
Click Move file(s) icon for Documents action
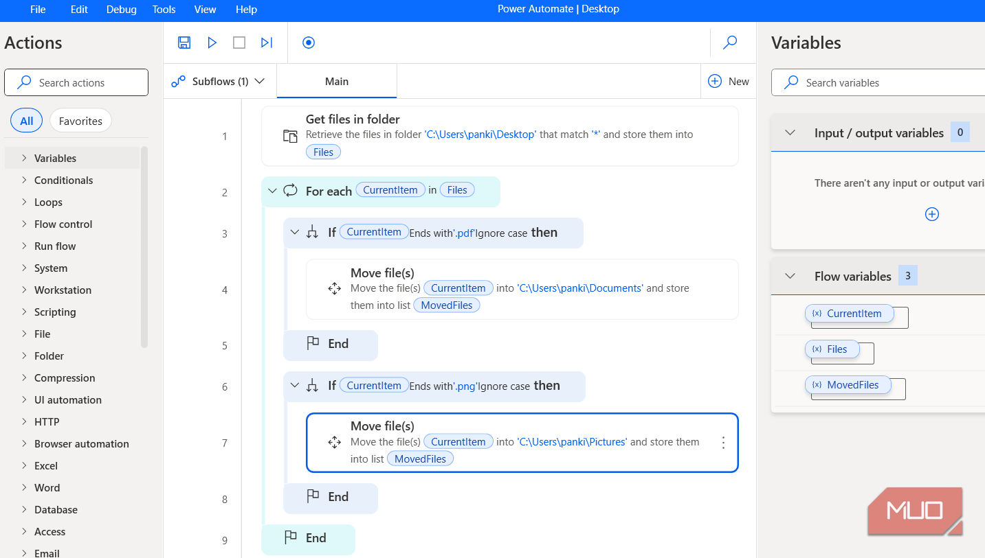(x=335, y=289)
